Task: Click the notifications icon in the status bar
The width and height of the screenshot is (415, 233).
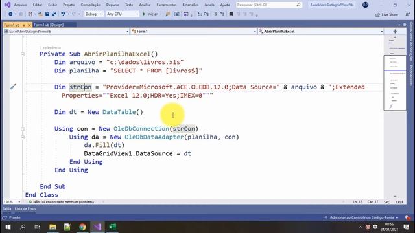Action: point(407,217)
